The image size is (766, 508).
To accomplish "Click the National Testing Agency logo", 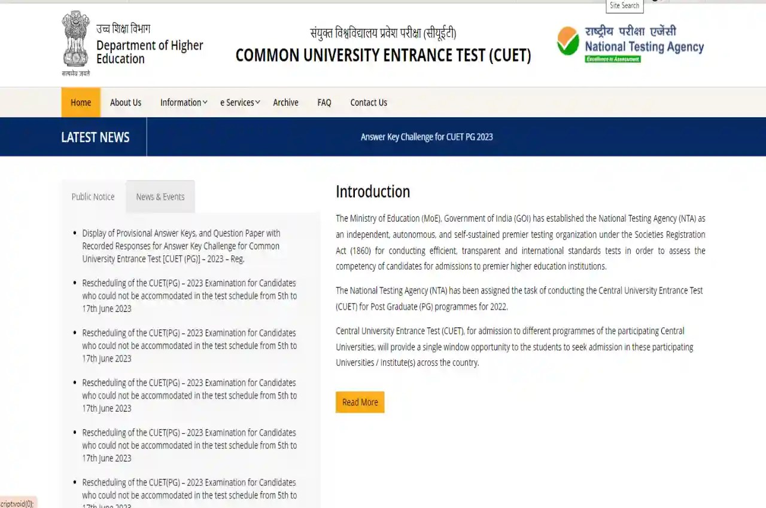I will tap(631, 44).
